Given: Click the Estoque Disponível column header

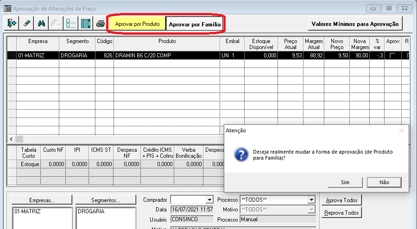Looking at the screenshot, I should [261, 44].
